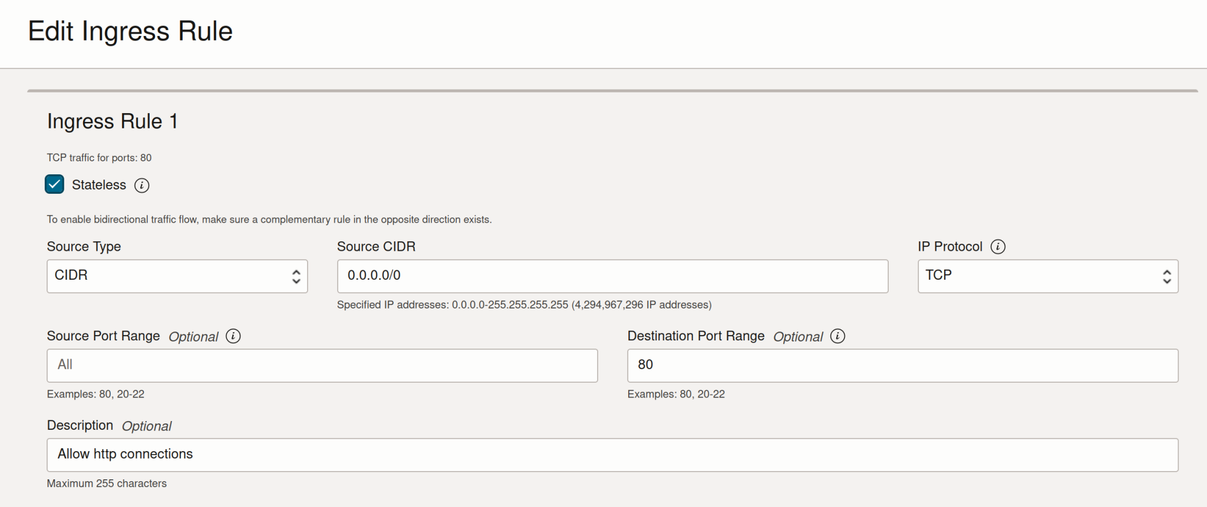Image resolution: width=1207 pixels, height=507 pixels.
Task: Show Destination Port Range info icon
Action: click(x=837, y=336)
